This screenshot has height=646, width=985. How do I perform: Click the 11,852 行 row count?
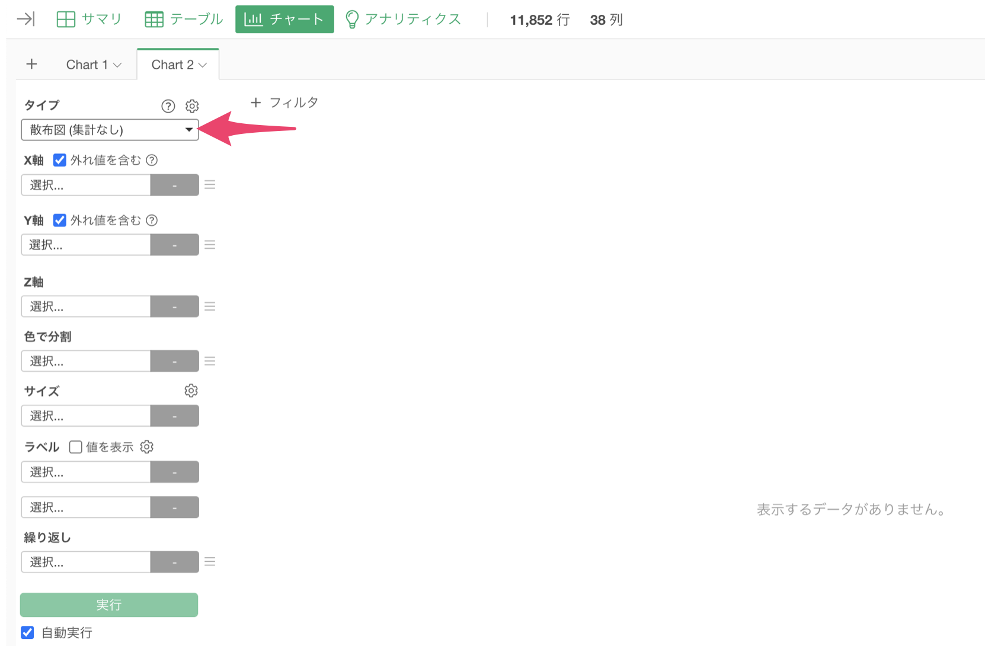pos(540,20)
